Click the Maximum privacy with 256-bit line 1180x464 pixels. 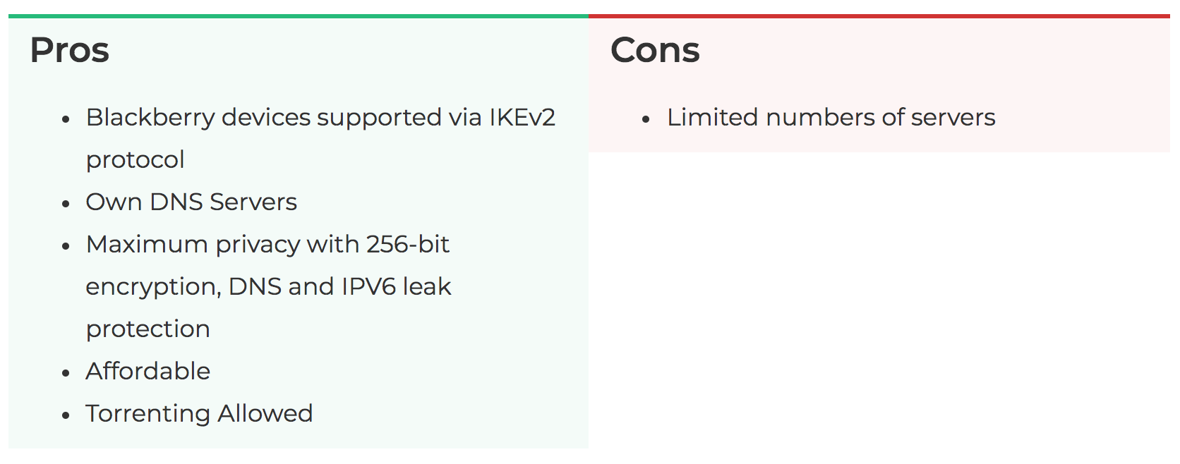(x=267, y=245)
